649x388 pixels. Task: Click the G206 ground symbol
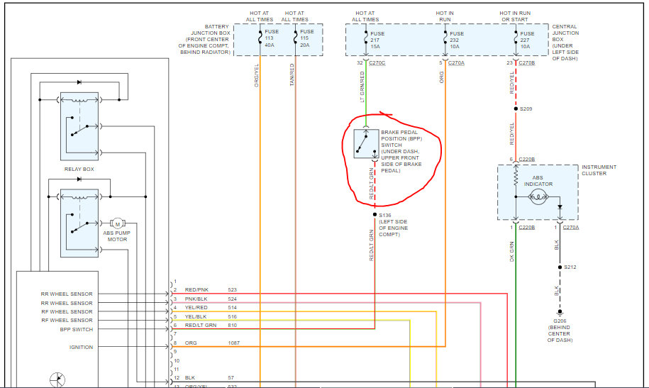560,313
